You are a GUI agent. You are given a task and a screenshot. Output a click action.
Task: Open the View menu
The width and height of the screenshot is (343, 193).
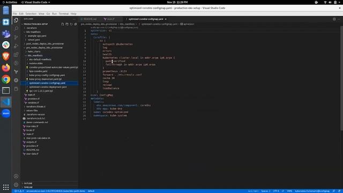(41, 13)
